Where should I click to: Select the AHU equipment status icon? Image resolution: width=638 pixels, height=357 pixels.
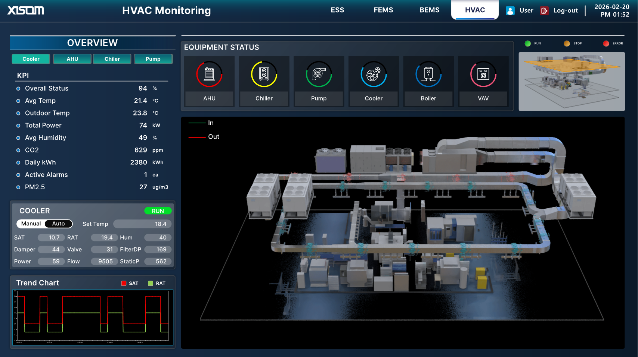209,74
